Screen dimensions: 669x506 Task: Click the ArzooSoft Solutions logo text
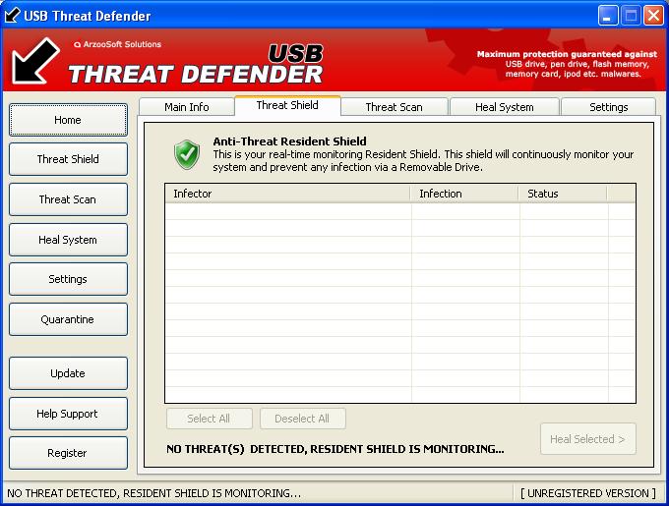(117, 44)
